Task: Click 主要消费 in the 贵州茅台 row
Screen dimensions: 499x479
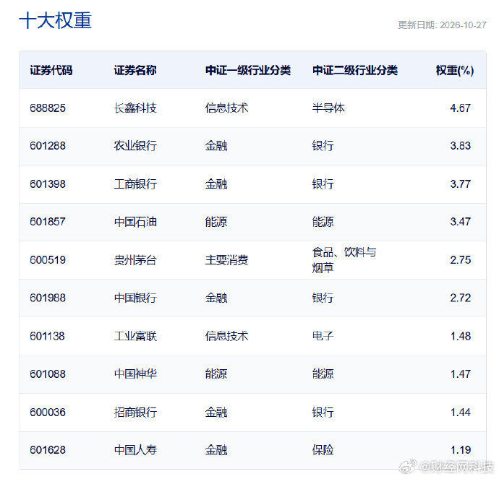Action: click(x=226, y=260)
